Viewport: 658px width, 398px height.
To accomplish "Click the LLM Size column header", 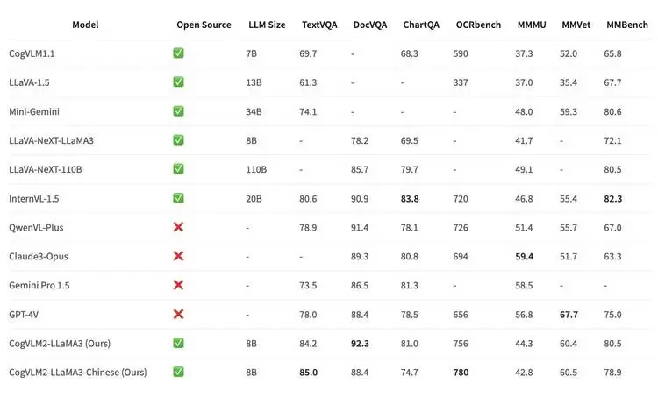I will point(267,25).
